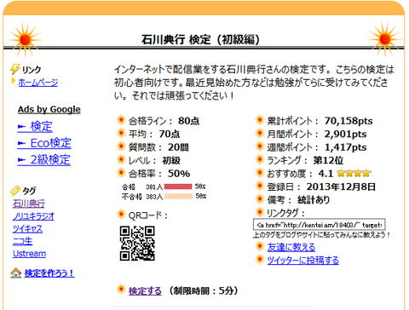Click the star rating icons
The width and height of the screenshot is (409, 310).
354,173
